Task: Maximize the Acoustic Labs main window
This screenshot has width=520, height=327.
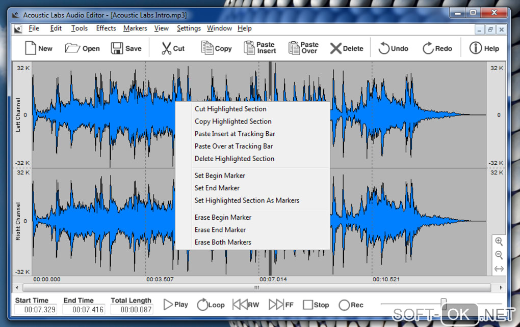Action: (473, 13)
